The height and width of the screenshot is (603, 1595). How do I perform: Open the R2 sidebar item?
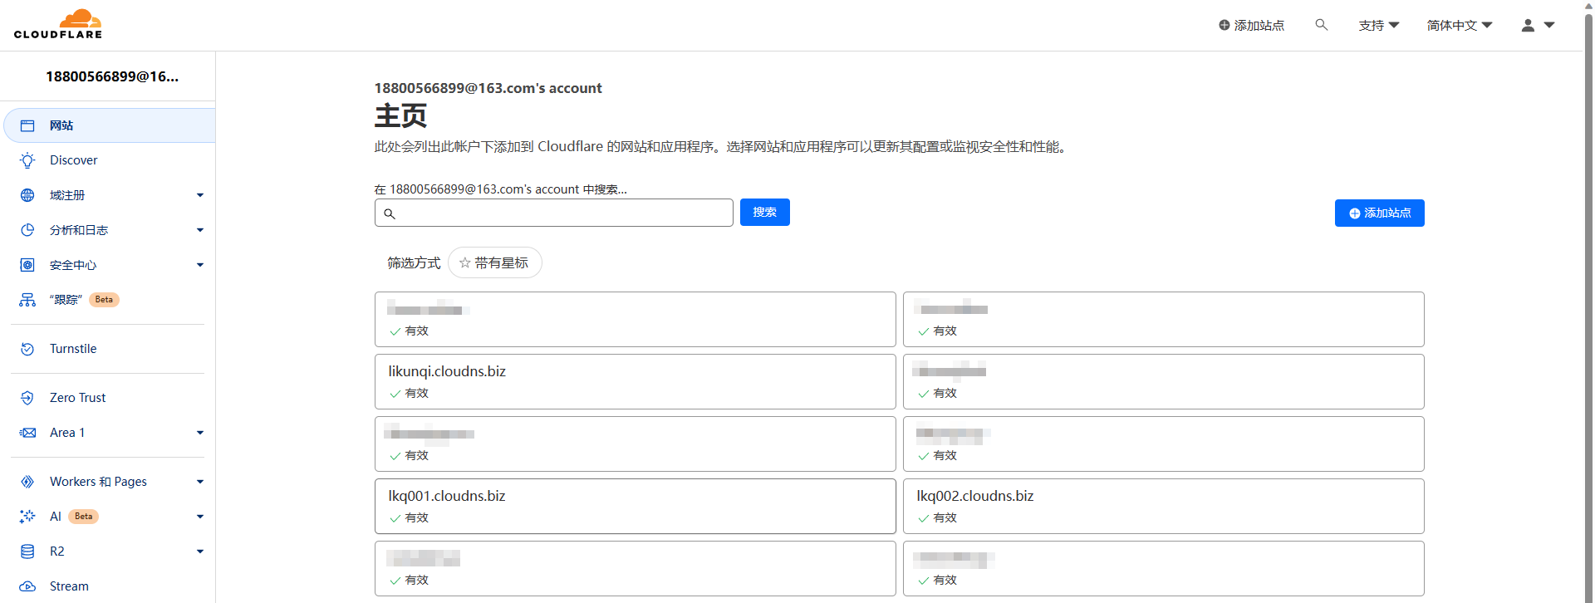56,552
